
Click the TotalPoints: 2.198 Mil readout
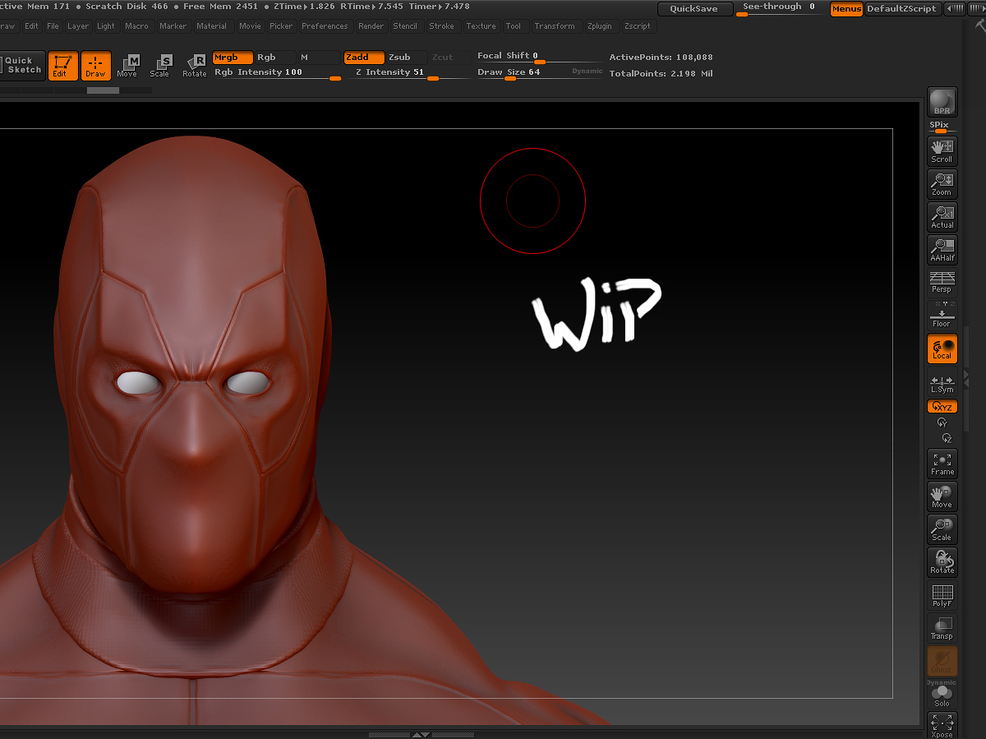point(661,74)
